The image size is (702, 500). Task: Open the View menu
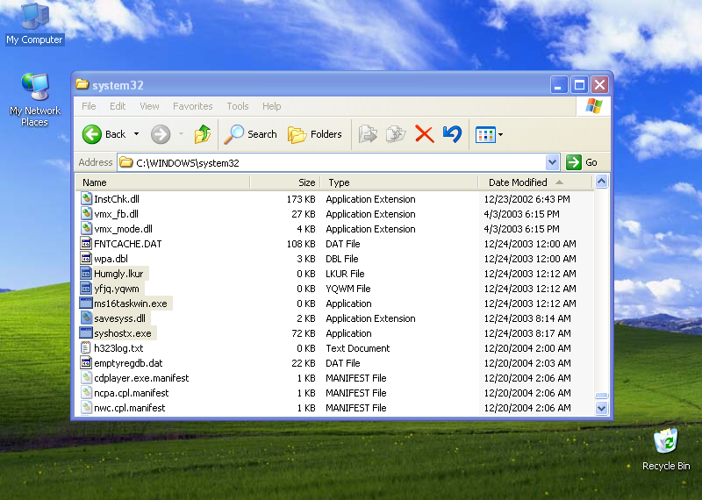coord(149,106)
